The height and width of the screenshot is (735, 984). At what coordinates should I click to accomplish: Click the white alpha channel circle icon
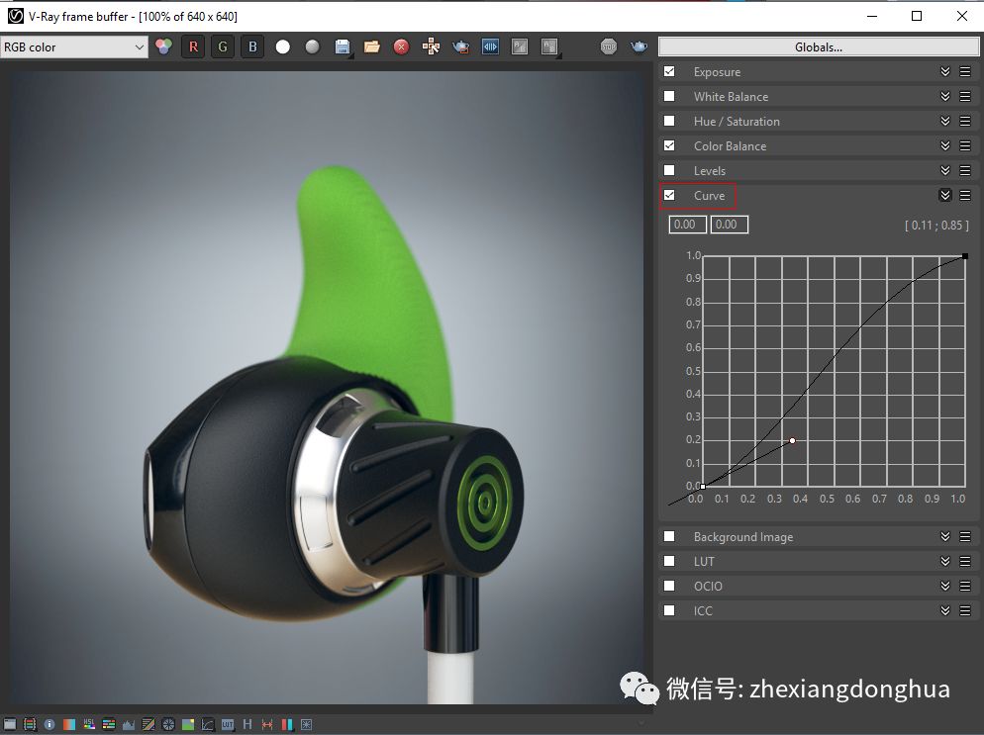pyautogui.click(x=283, y=47)
